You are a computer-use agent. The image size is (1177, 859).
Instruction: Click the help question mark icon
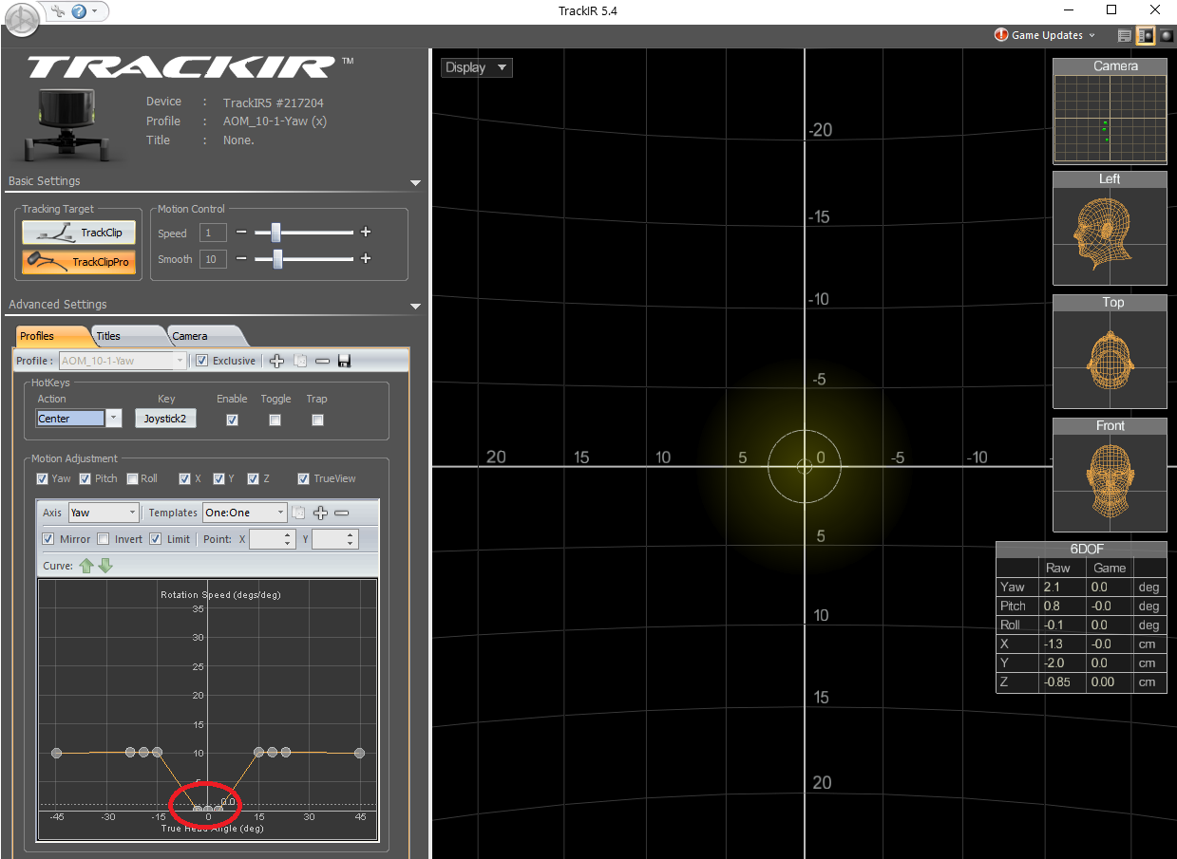click(79, 11)
